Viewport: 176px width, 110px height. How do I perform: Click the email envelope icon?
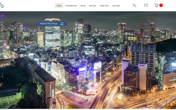tap(146, 5)
